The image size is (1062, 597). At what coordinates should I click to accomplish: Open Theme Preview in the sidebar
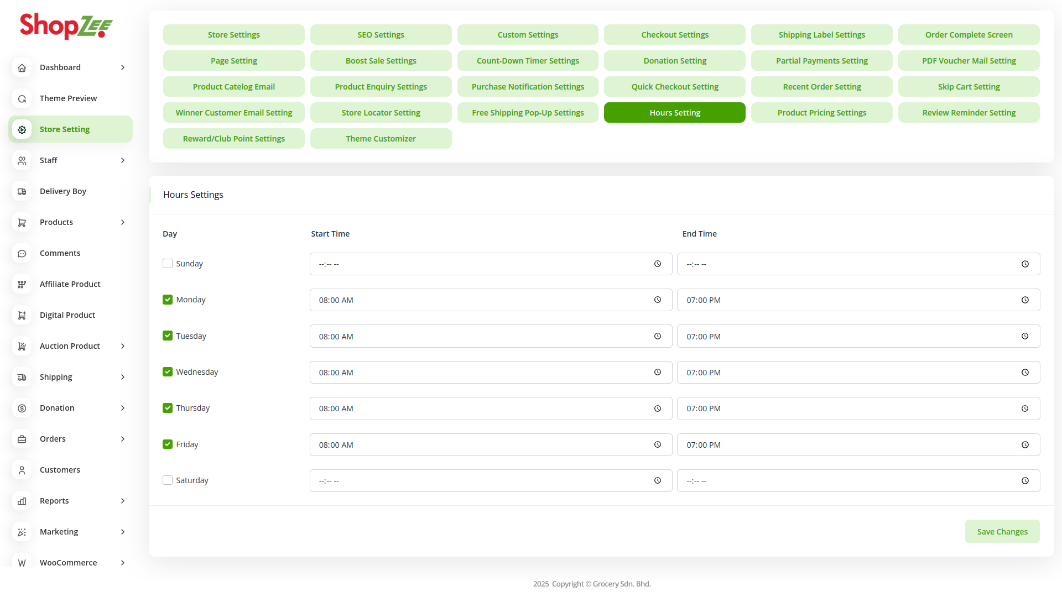[68, 98]
